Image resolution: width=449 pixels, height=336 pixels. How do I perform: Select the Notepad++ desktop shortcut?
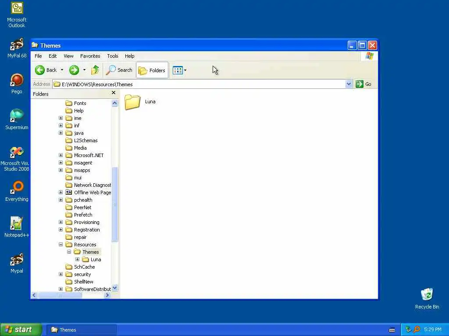[17, 227]
